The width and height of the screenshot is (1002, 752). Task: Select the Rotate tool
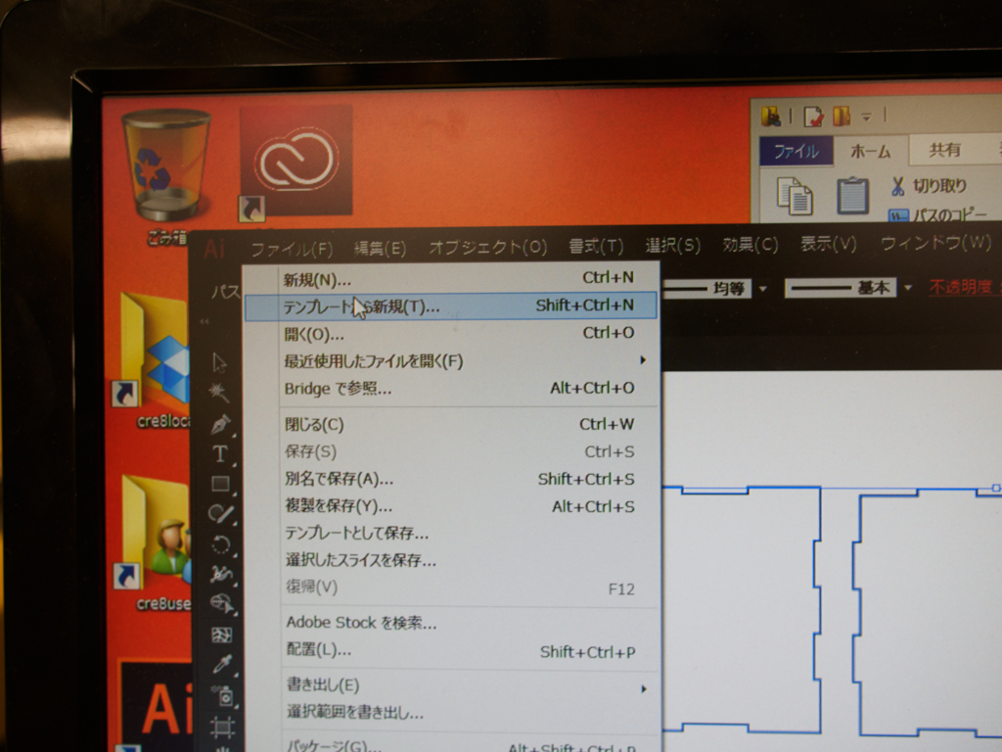point(221,544)
